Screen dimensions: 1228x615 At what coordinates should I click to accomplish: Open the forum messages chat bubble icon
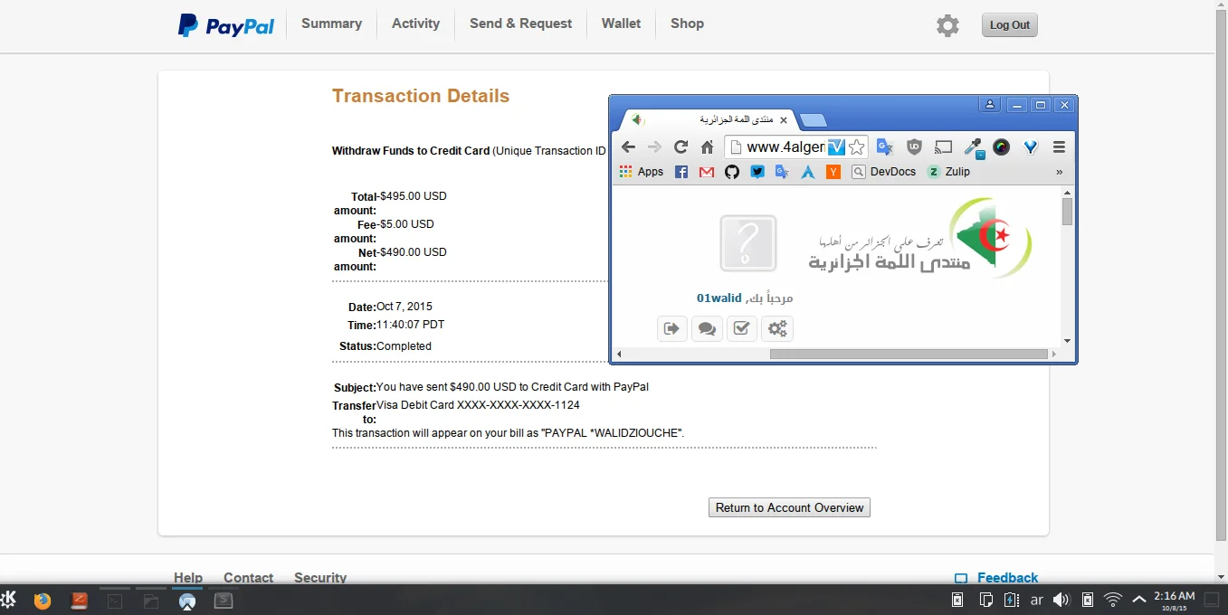(707, 328)
